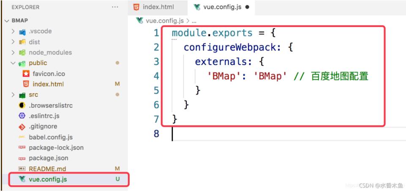Open index.html in the file tree
Image resolution: width=406 pixels, height=192 pixels.
(x=48, y=84)
